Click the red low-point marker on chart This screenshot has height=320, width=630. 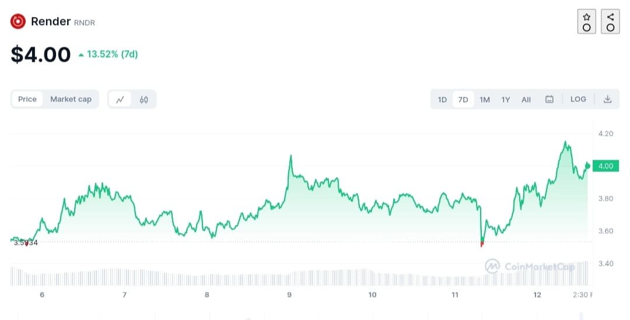click(482, 244)
